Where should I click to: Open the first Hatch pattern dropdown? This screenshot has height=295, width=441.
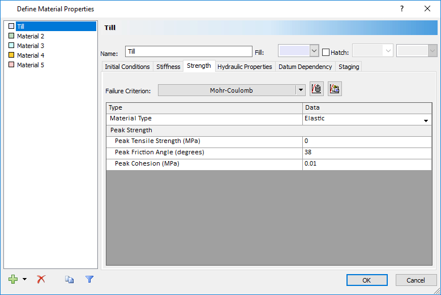click(388, 51)
